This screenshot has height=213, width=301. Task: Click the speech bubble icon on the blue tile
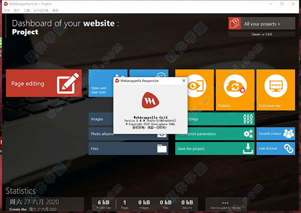(161, 75)
